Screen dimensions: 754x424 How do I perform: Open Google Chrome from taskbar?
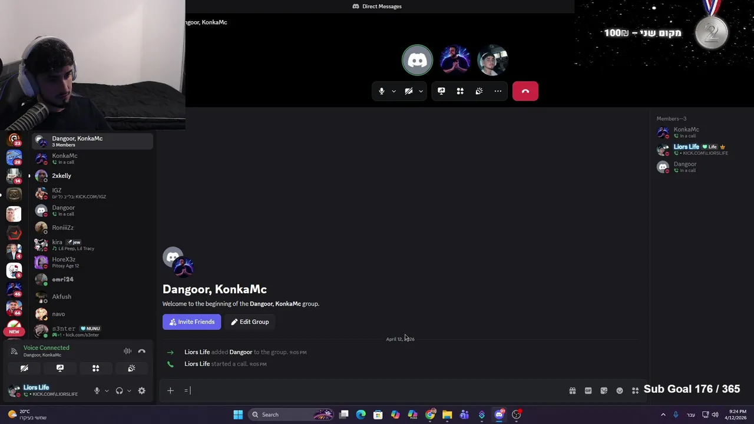[430, 415]
